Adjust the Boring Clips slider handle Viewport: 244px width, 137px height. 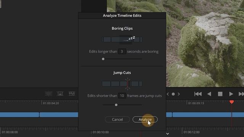tap(103, 59)
